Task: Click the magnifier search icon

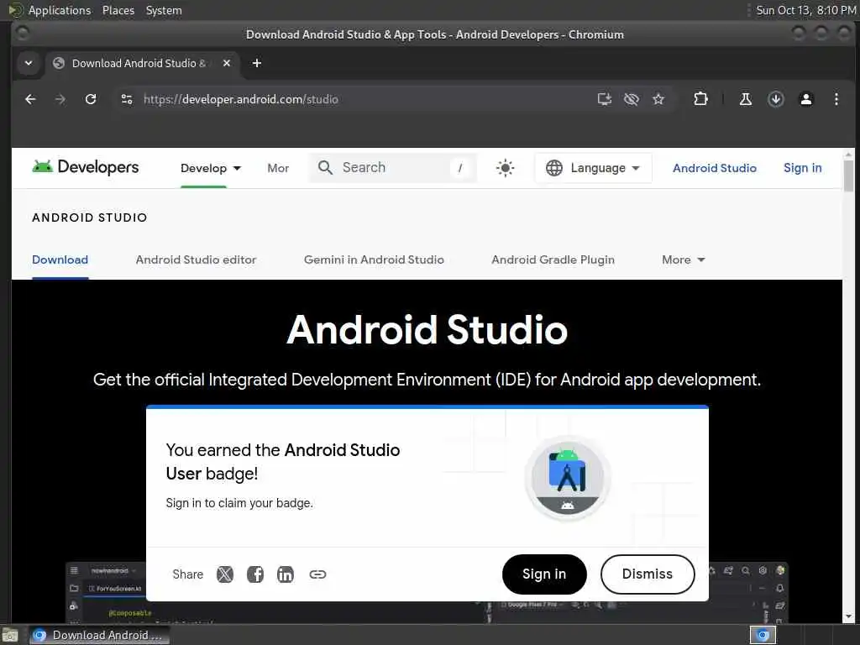Action: (x=325, y=167)
